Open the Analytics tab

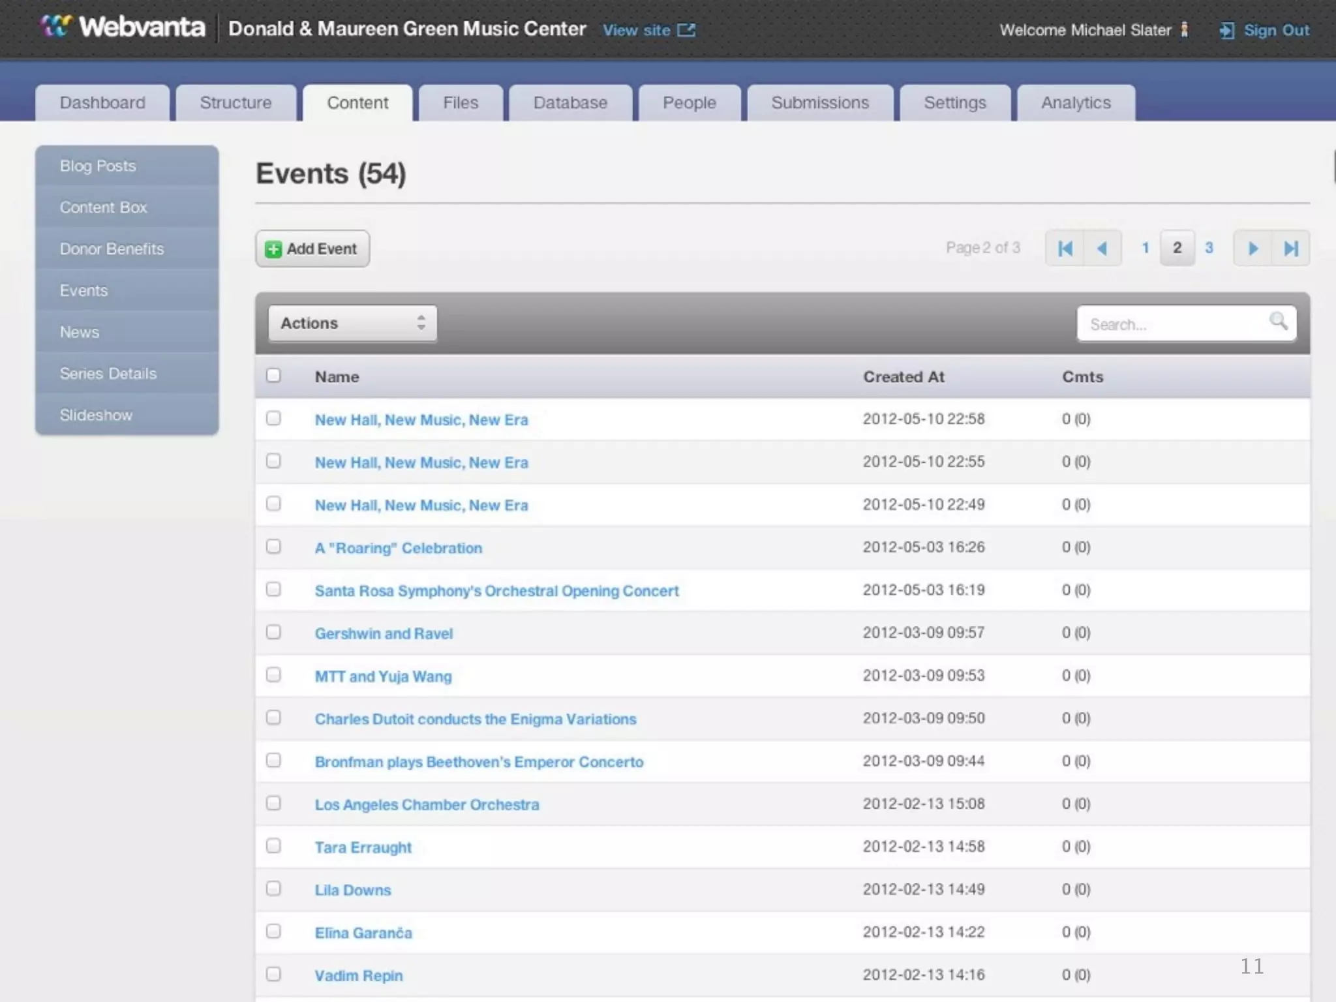(x=1076, y=103)
